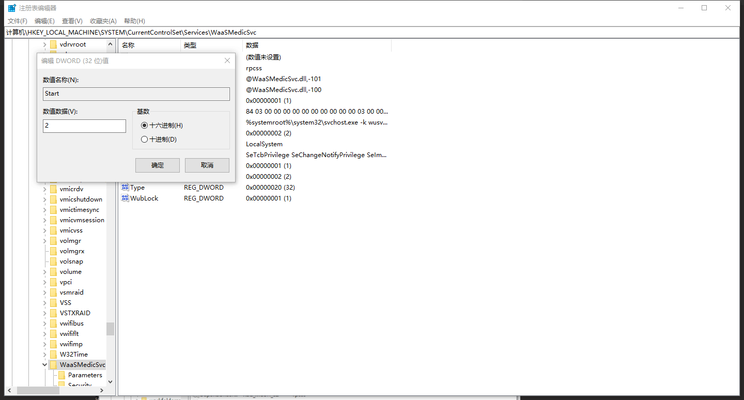Open the 帮助(H) menu
This screenshot has width=744, height=400.
134,21
